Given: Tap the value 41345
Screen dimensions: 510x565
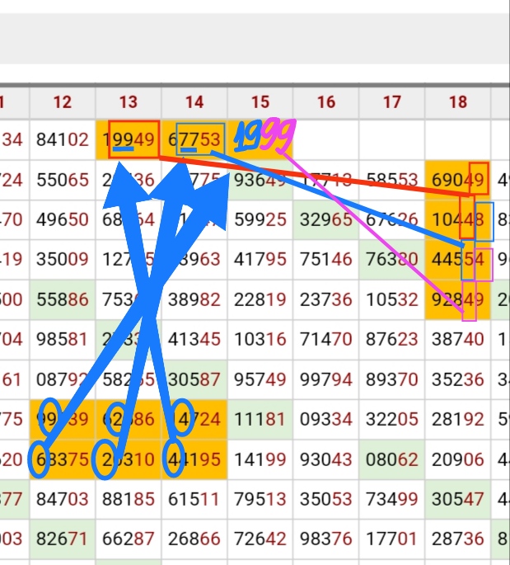Looking at the screenshot, I should [x=194, y=340].
